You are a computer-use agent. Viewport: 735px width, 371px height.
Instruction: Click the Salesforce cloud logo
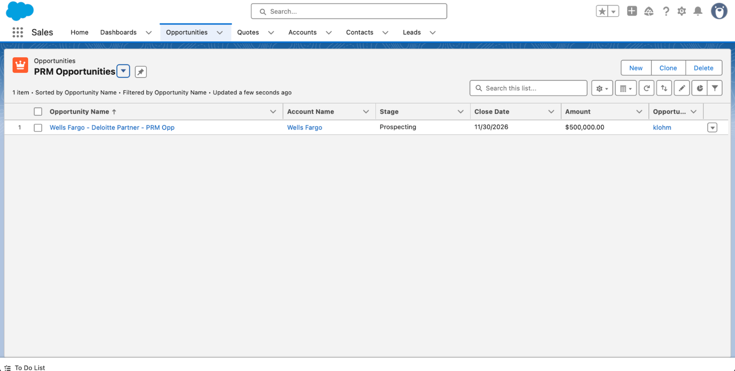pos(20,11)
